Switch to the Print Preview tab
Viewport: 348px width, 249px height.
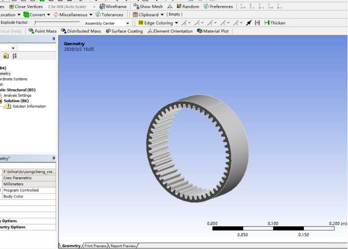coord(95,246)
